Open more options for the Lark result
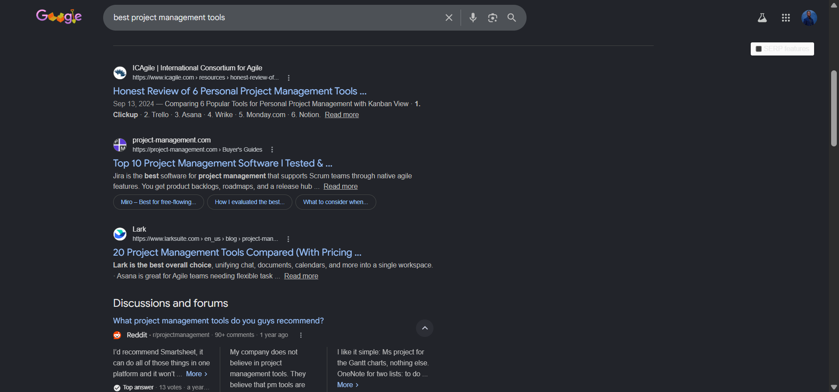Image resolution: width=839 pixels, height=392 pixels. click(288, 239)
